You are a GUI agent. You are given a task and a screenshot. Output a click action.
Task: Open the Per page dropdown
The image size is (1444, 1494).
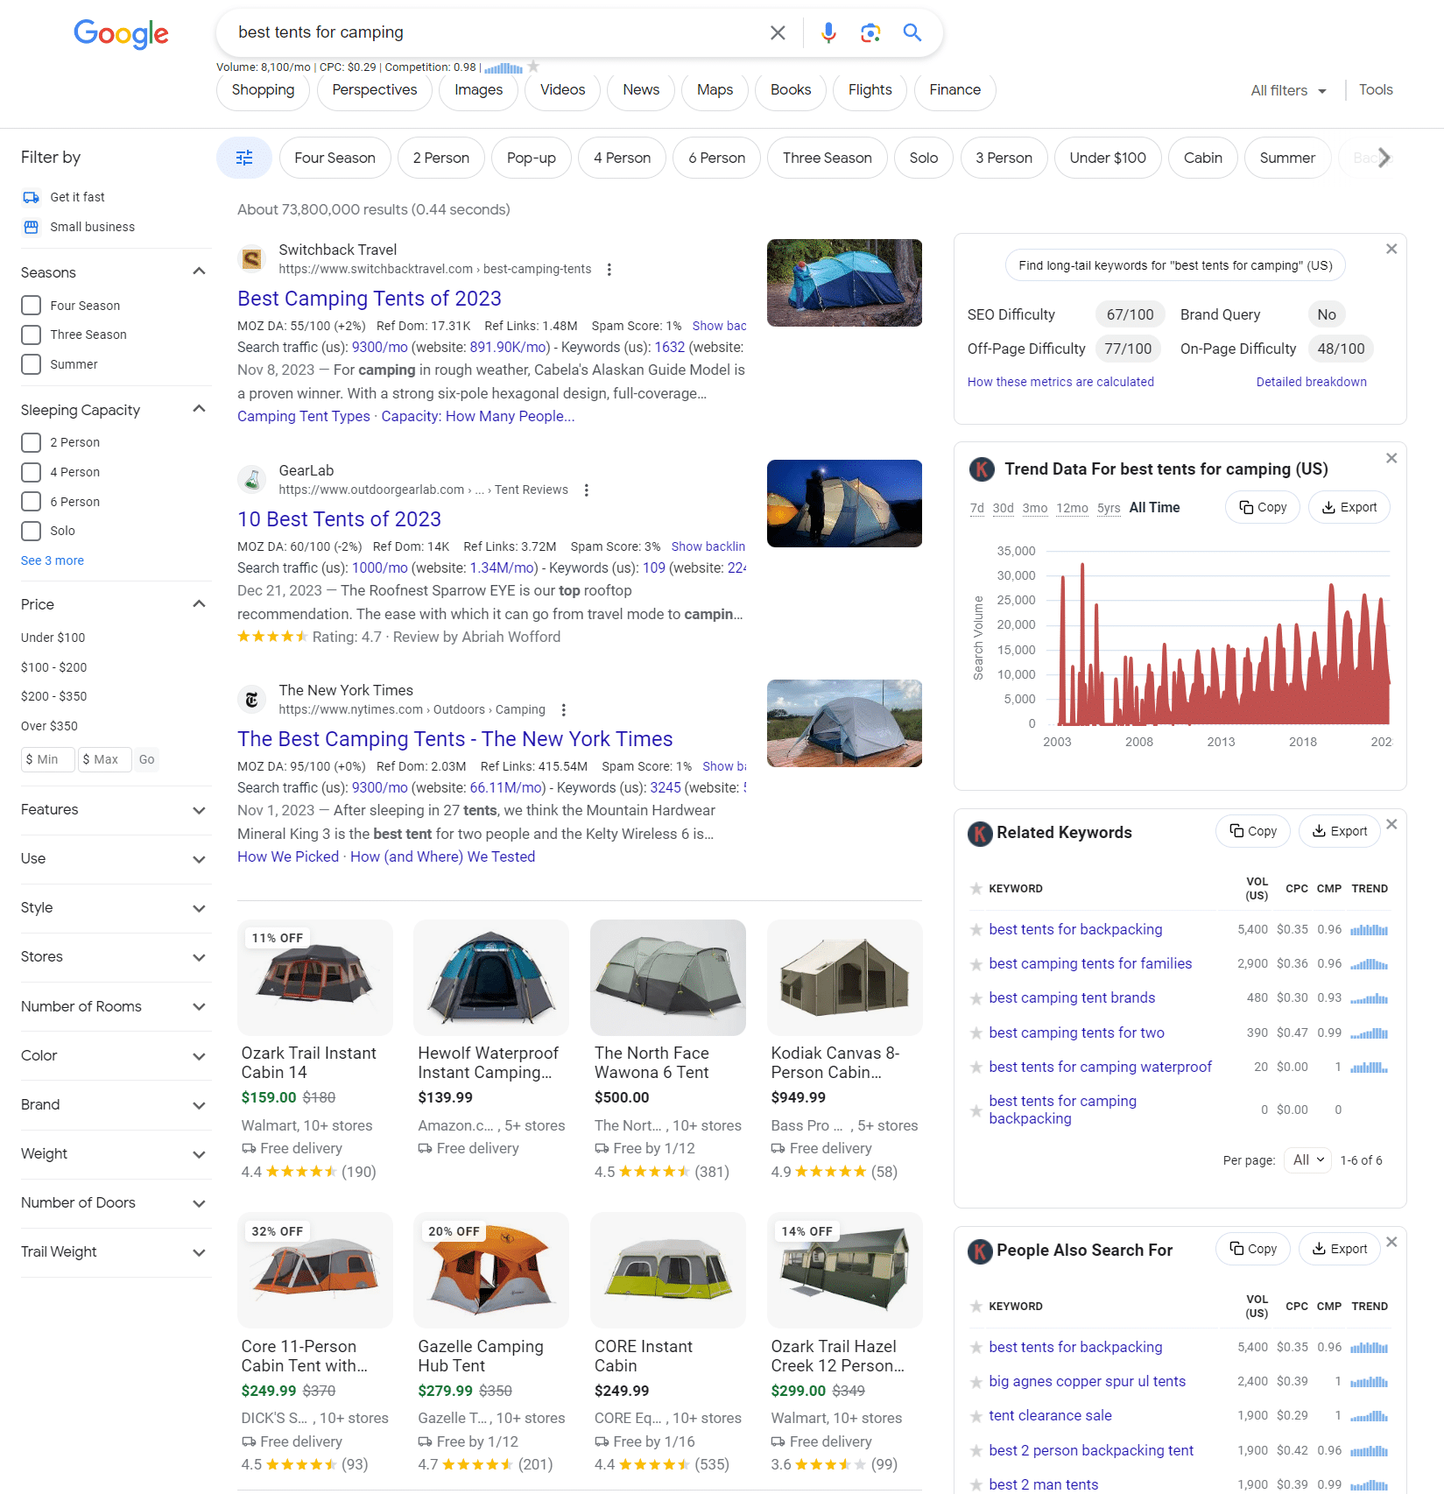click(1307, 1160)
